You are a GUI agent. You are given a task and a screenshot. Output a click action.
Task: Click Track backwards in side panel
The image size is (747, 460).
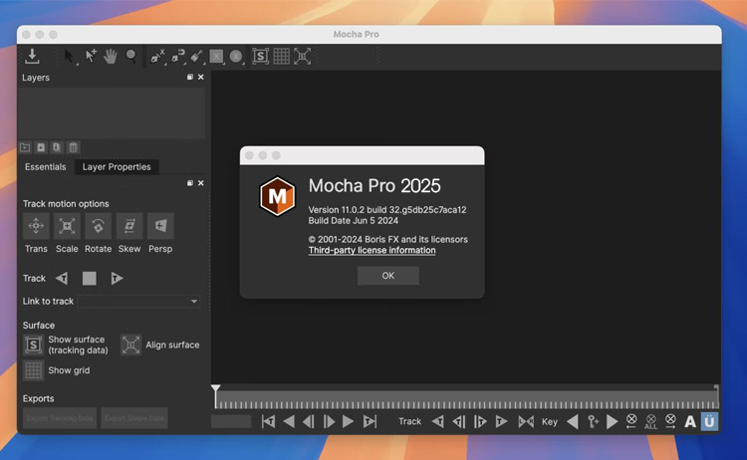tap(62, 279)
